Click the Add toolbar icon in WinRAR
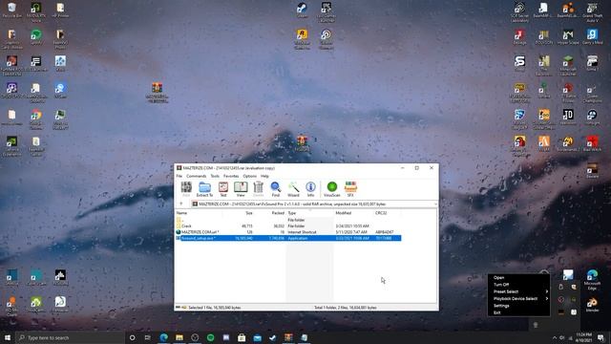Screen dimensions: 611x344 [x=186, y=189]
